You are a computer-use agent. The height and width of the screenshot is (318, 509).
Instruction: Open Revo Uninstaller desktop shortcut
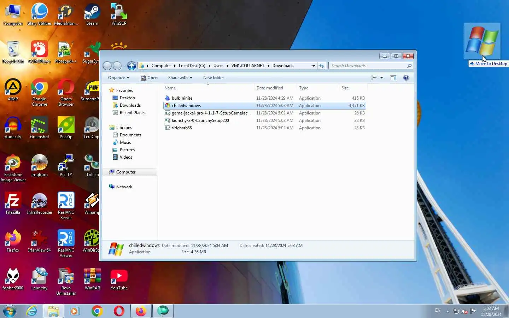tap(66, 282)
